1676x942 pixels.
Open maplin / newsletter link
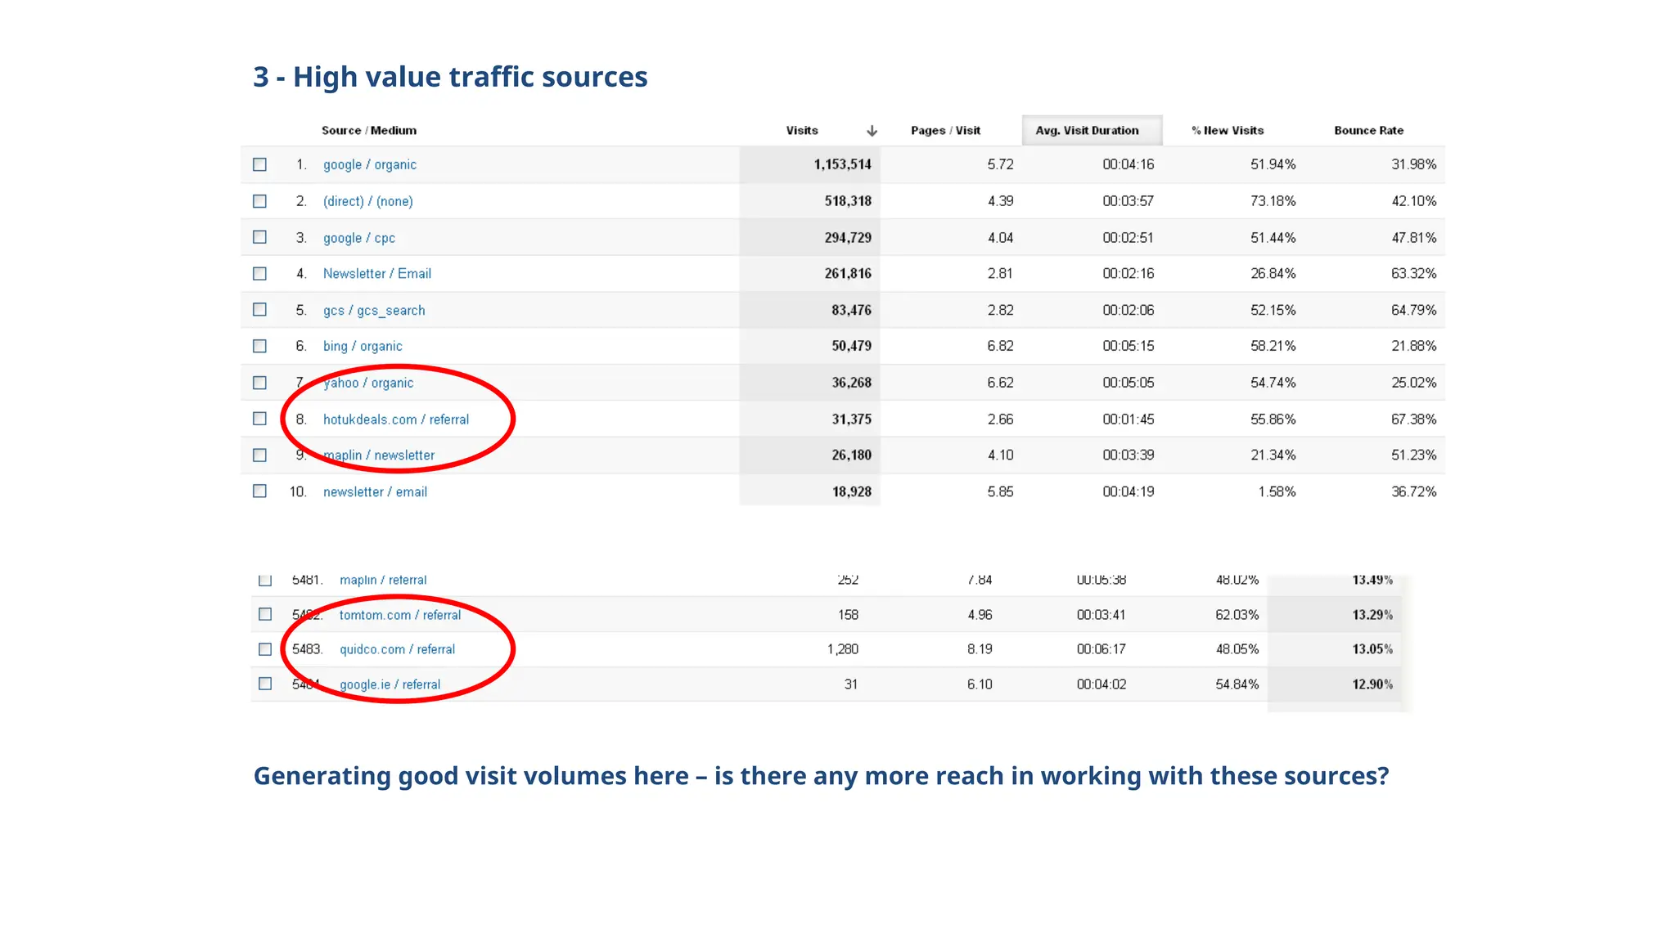[x=379, y=455]
